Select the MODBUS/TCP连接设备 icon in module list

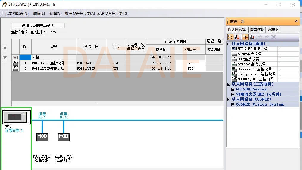click(234, 79)
